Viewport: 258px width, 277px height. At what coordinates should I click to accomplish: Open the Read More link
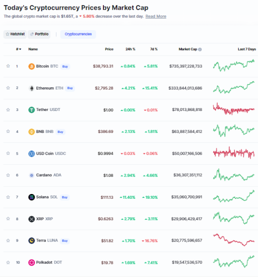156,16
